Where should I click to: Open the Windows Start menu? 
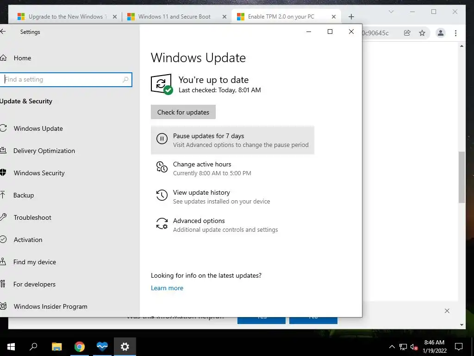coord(11,347)
